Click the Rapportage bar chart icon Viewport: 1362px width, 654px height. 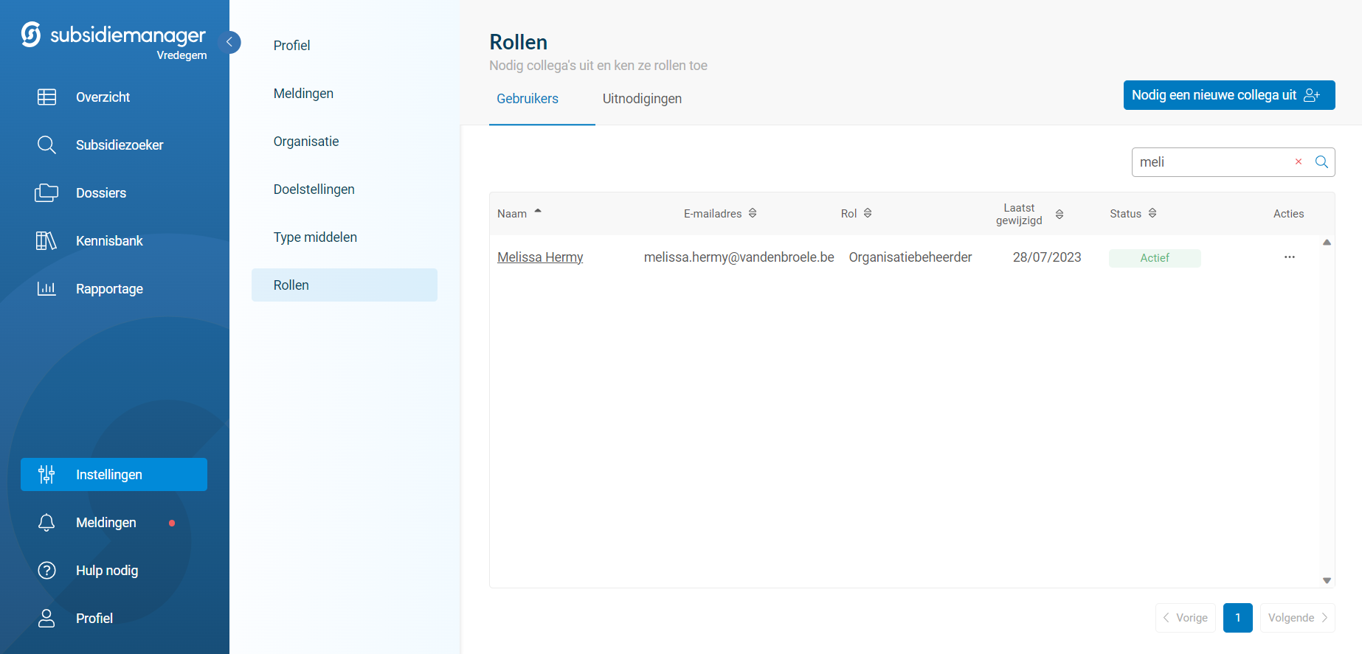click(x=46, y=289)
